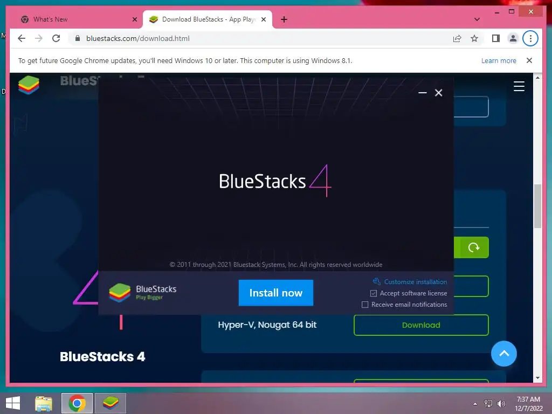Open the Windows Start button
The height and width of the screenshot is (414, 552).
click(x=13, y=403)
